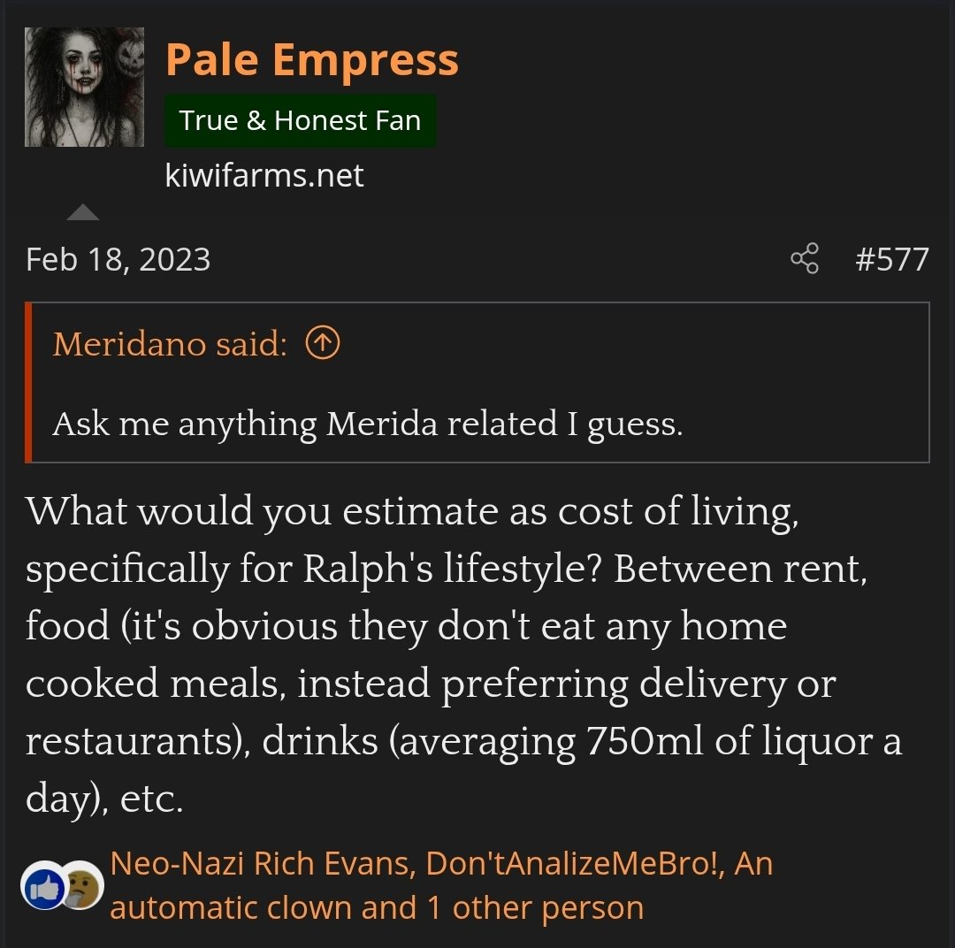
Task: Click the Feb 18, 2023 post date
Action: point(118,260)
